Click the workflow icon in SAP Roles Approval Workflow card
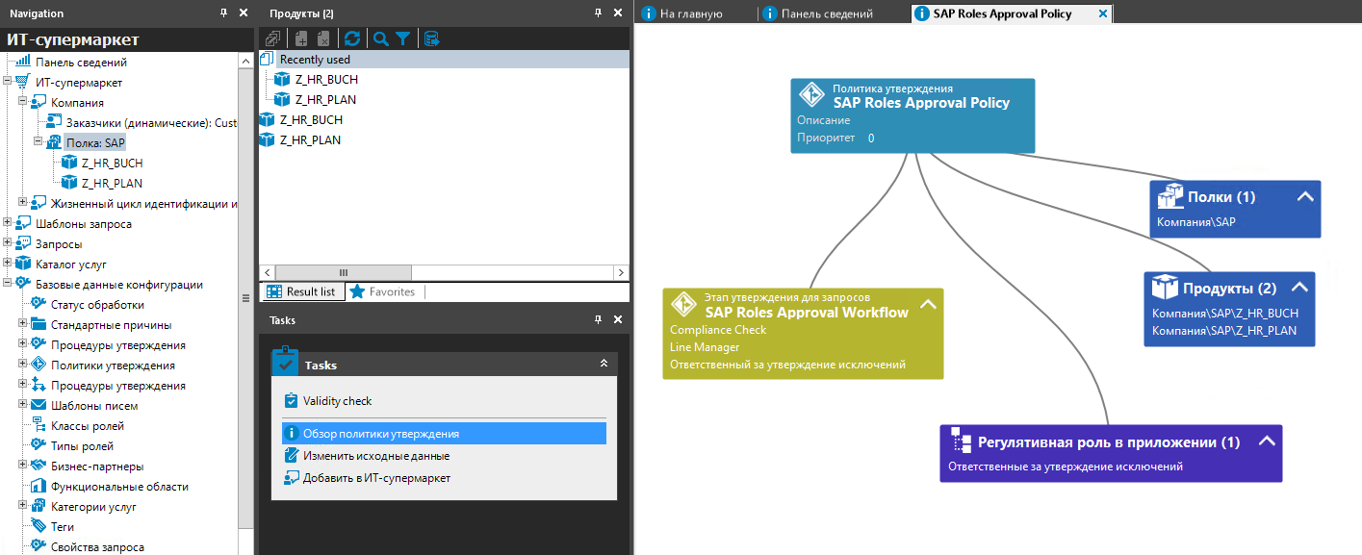1362x555 pixels. [683, 304]
